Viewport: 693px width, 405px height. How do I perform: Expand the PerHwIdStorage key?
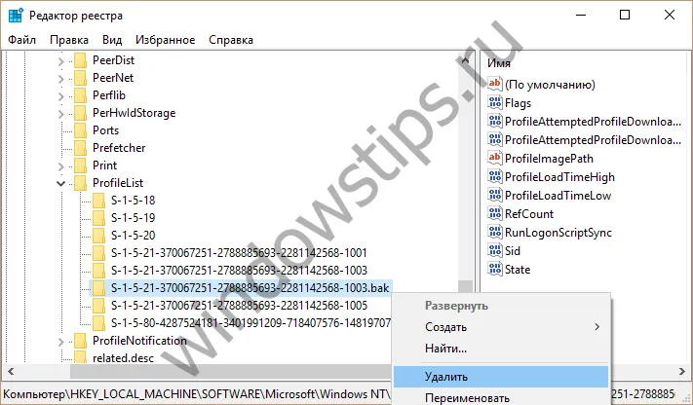(61, 114)
